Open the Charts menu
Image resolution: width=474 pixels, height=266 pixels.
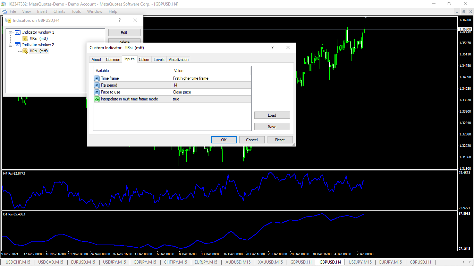click(x=59, y=11)
